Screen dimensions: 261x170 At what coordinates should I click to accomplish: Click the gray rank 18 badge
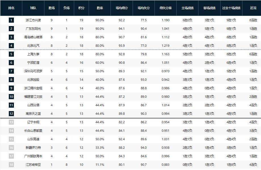coord(11,165)
